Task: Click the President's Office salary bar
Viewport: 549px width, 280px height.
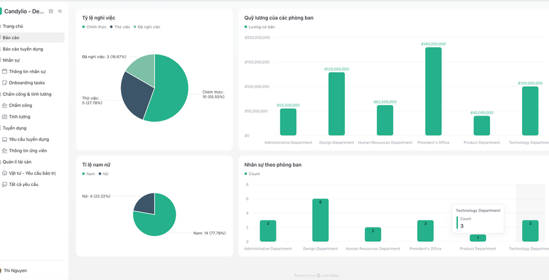Action: point(434,91)
